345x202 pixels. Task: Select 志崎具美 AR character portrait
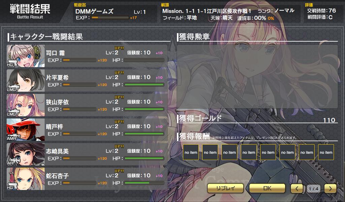tap(26, 154)
